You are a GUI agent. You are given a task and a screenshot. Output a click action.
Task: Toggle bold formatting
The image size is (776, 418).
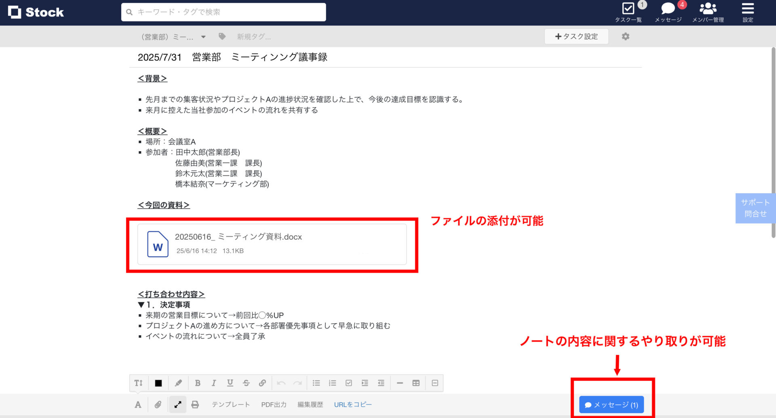click(198, 382)
